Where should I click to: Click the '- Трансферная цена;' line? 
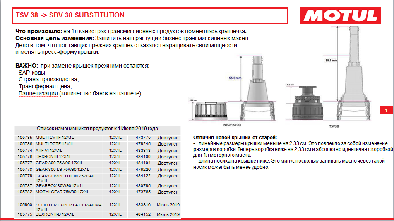[x=43, y=86]
